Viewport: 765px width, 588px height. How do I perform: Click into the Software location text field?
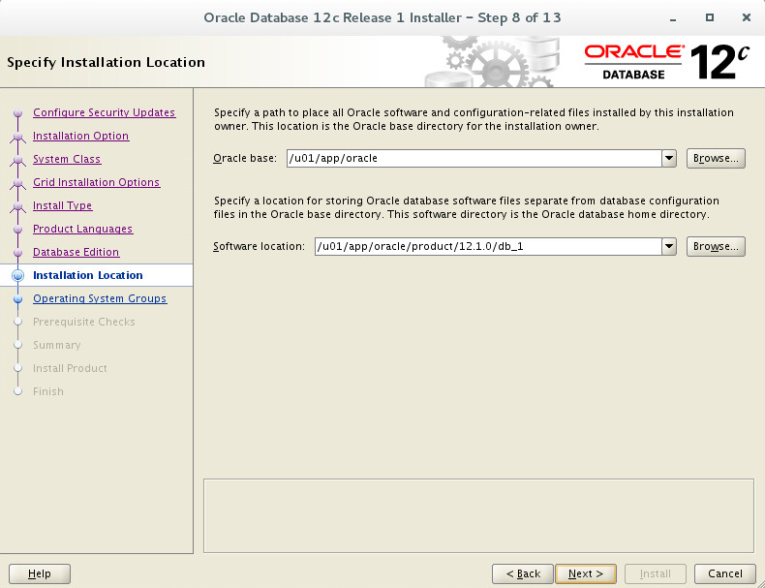pyautogui.click(x=488, y=246)
